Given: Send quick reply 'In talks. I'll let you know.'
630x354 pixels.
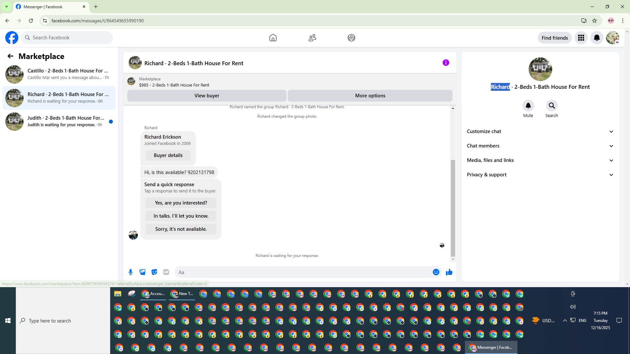Looking at the screenshot, I should pyautogui.click(x=181, y=216).
